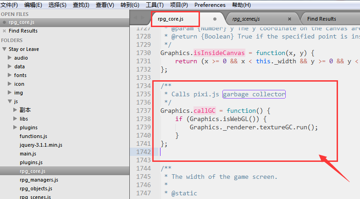Expand the 副本 folder

pyautogui.click(x=15, y=110)
